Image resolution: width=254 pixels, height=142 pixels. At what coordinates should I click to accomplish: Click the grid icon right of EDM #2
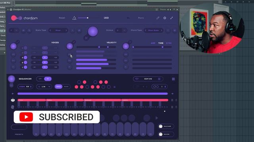point(173,79)
